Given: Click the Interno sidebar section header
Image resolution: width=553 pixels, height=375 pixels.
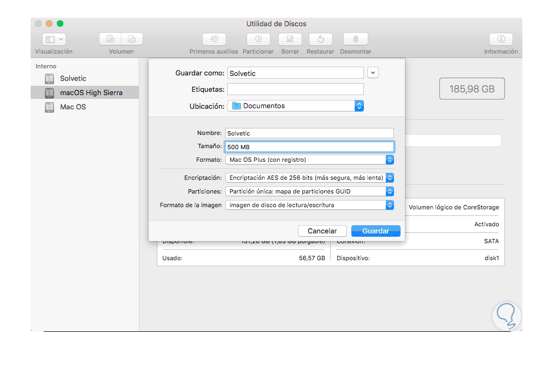Looking at the screenshot, I should (46, 66).
